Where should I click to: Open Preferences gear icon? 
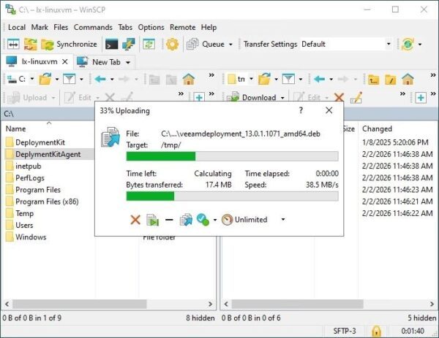[x=172, y=44]
